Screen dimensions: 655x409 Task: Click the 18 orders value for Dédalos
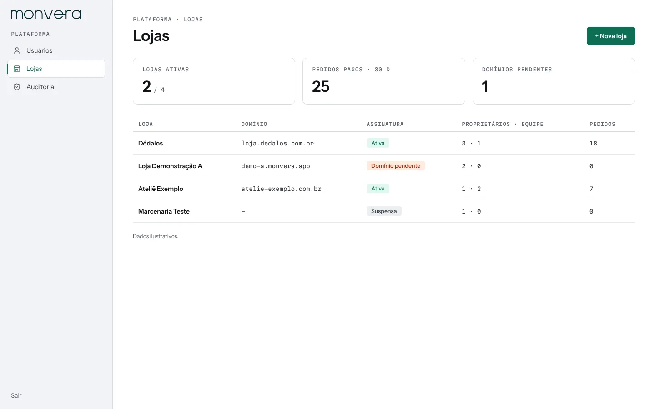click(593, 143)
